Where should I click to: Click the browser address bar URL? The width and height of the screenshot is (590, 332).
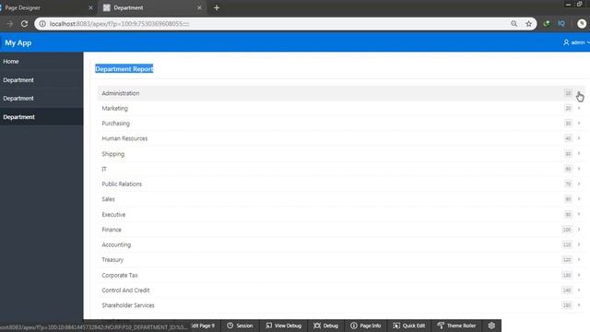119,24
